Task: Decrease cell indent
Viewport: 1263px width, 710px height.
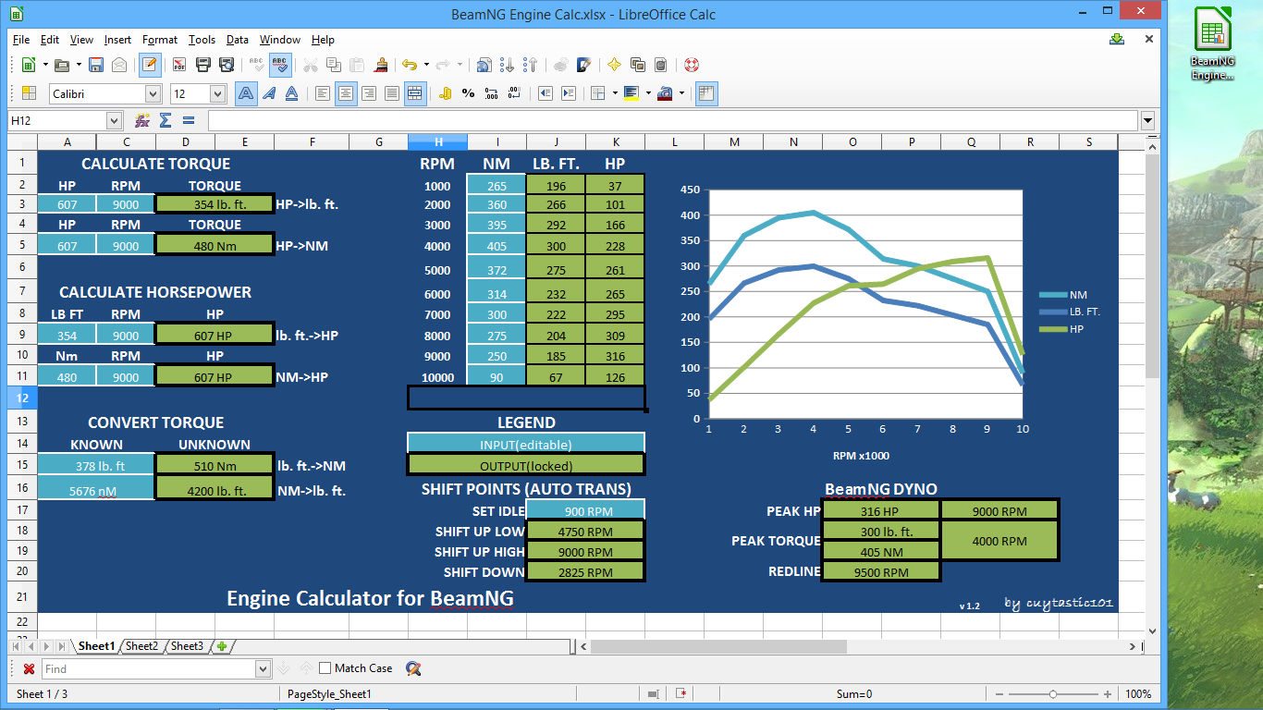Action: click(x=546, y=93)
